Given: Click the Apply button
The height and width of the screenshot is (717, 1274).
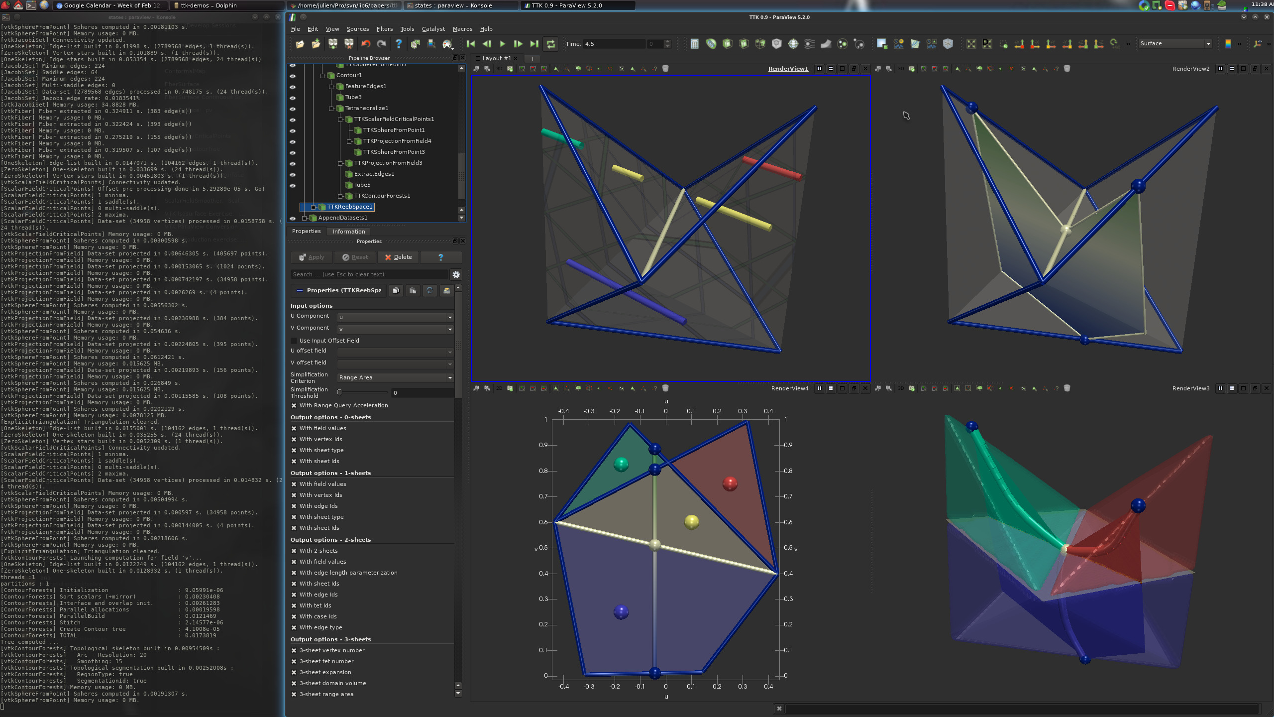Looking at the screenshot, I should pyautogui.click(x=312, y=257).
